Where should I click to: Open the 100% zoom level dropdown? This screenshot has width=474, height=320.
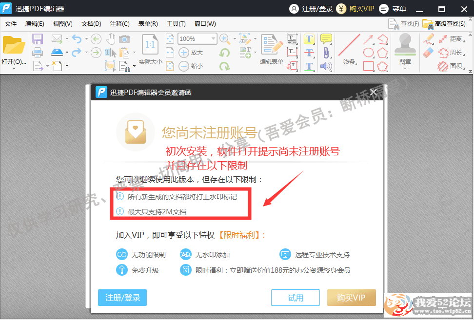tap(214, 38)
